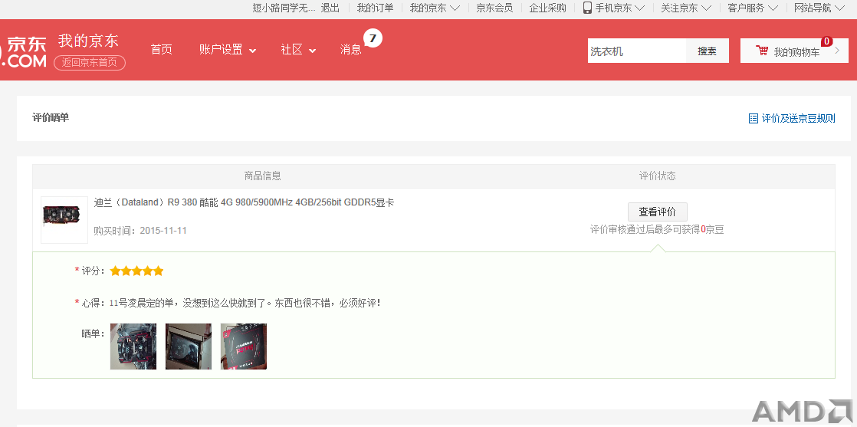Screen dimensions: 857x427
Task: Click the 评价状态 column header
Action: tap(658, 176)
